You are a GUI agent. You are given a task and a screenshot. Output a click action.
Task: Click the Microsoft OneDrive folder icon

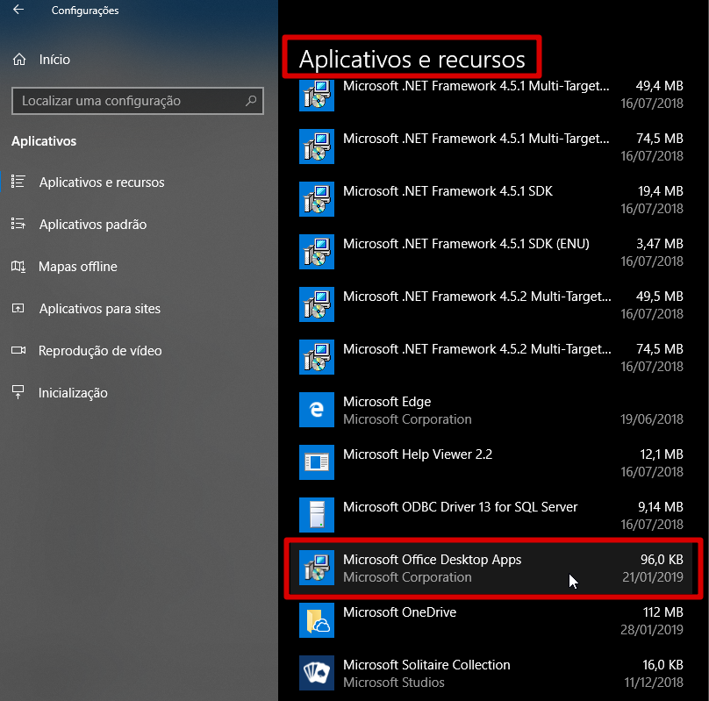tap(317, 620)
